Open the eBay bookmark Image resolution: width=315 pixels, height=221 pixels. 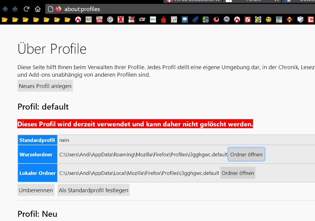(x=142, y=20)
